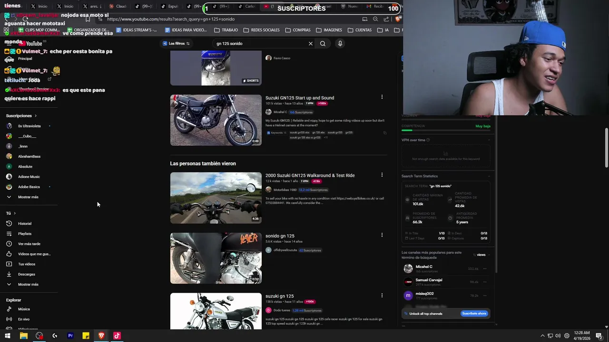Collapse the Search Term Statistics panel
The width and height of the screenshot is (609, 342).
[x=489, y=176]
